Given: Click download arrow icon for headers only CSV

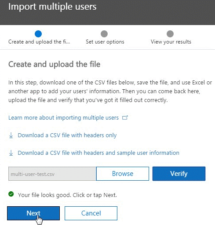Looking at the screenshot, I should 11,135.
